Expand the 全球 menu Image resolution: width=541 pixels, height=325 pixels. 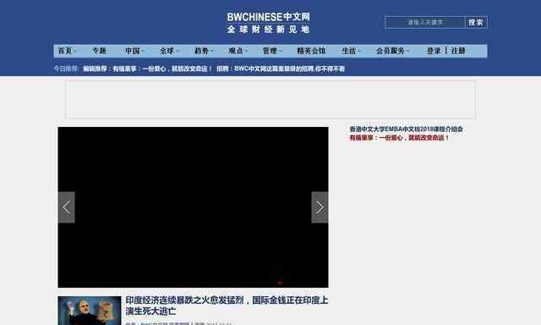coord(169,51)
